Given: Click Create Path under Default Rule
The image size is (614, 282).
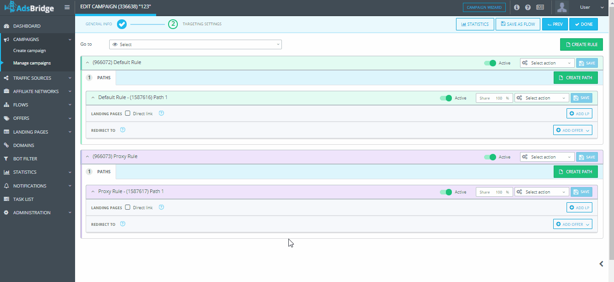Looking at the screenshot, I should [576, 78].
